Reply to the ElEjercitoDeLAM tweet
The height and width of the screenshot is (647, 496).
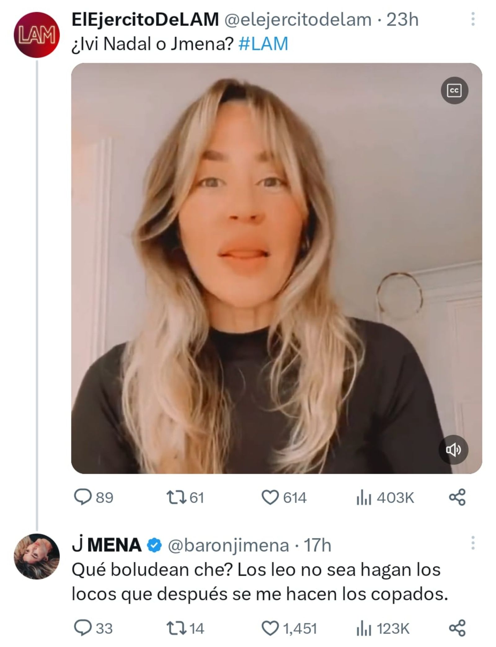tap(83, 498)
